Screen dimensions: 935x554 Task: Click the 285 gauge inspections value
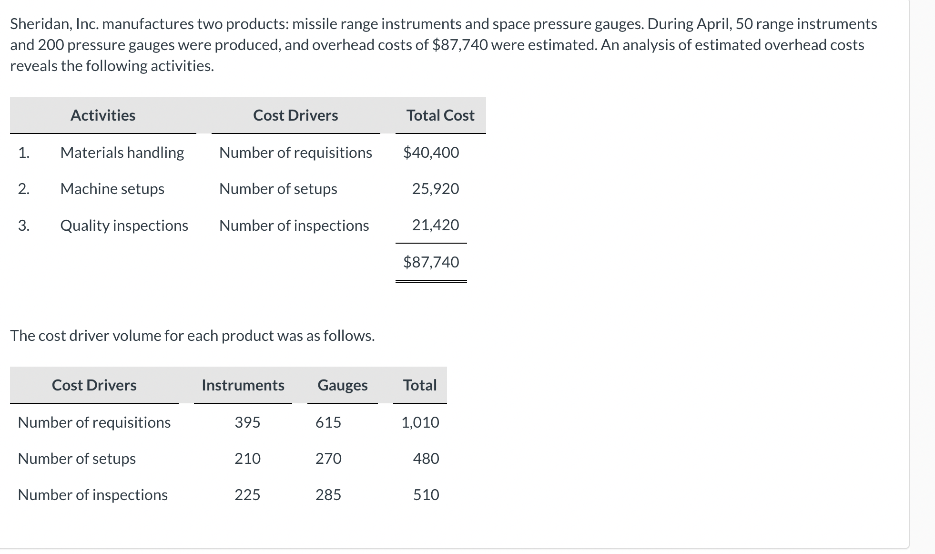(x=328, y=495)
